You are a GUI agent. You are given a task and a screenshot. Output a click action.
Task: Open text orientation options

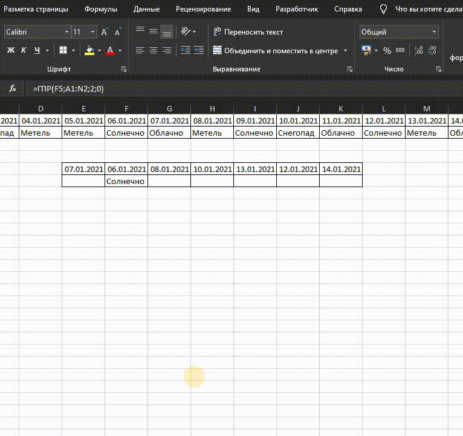[189, 31]
